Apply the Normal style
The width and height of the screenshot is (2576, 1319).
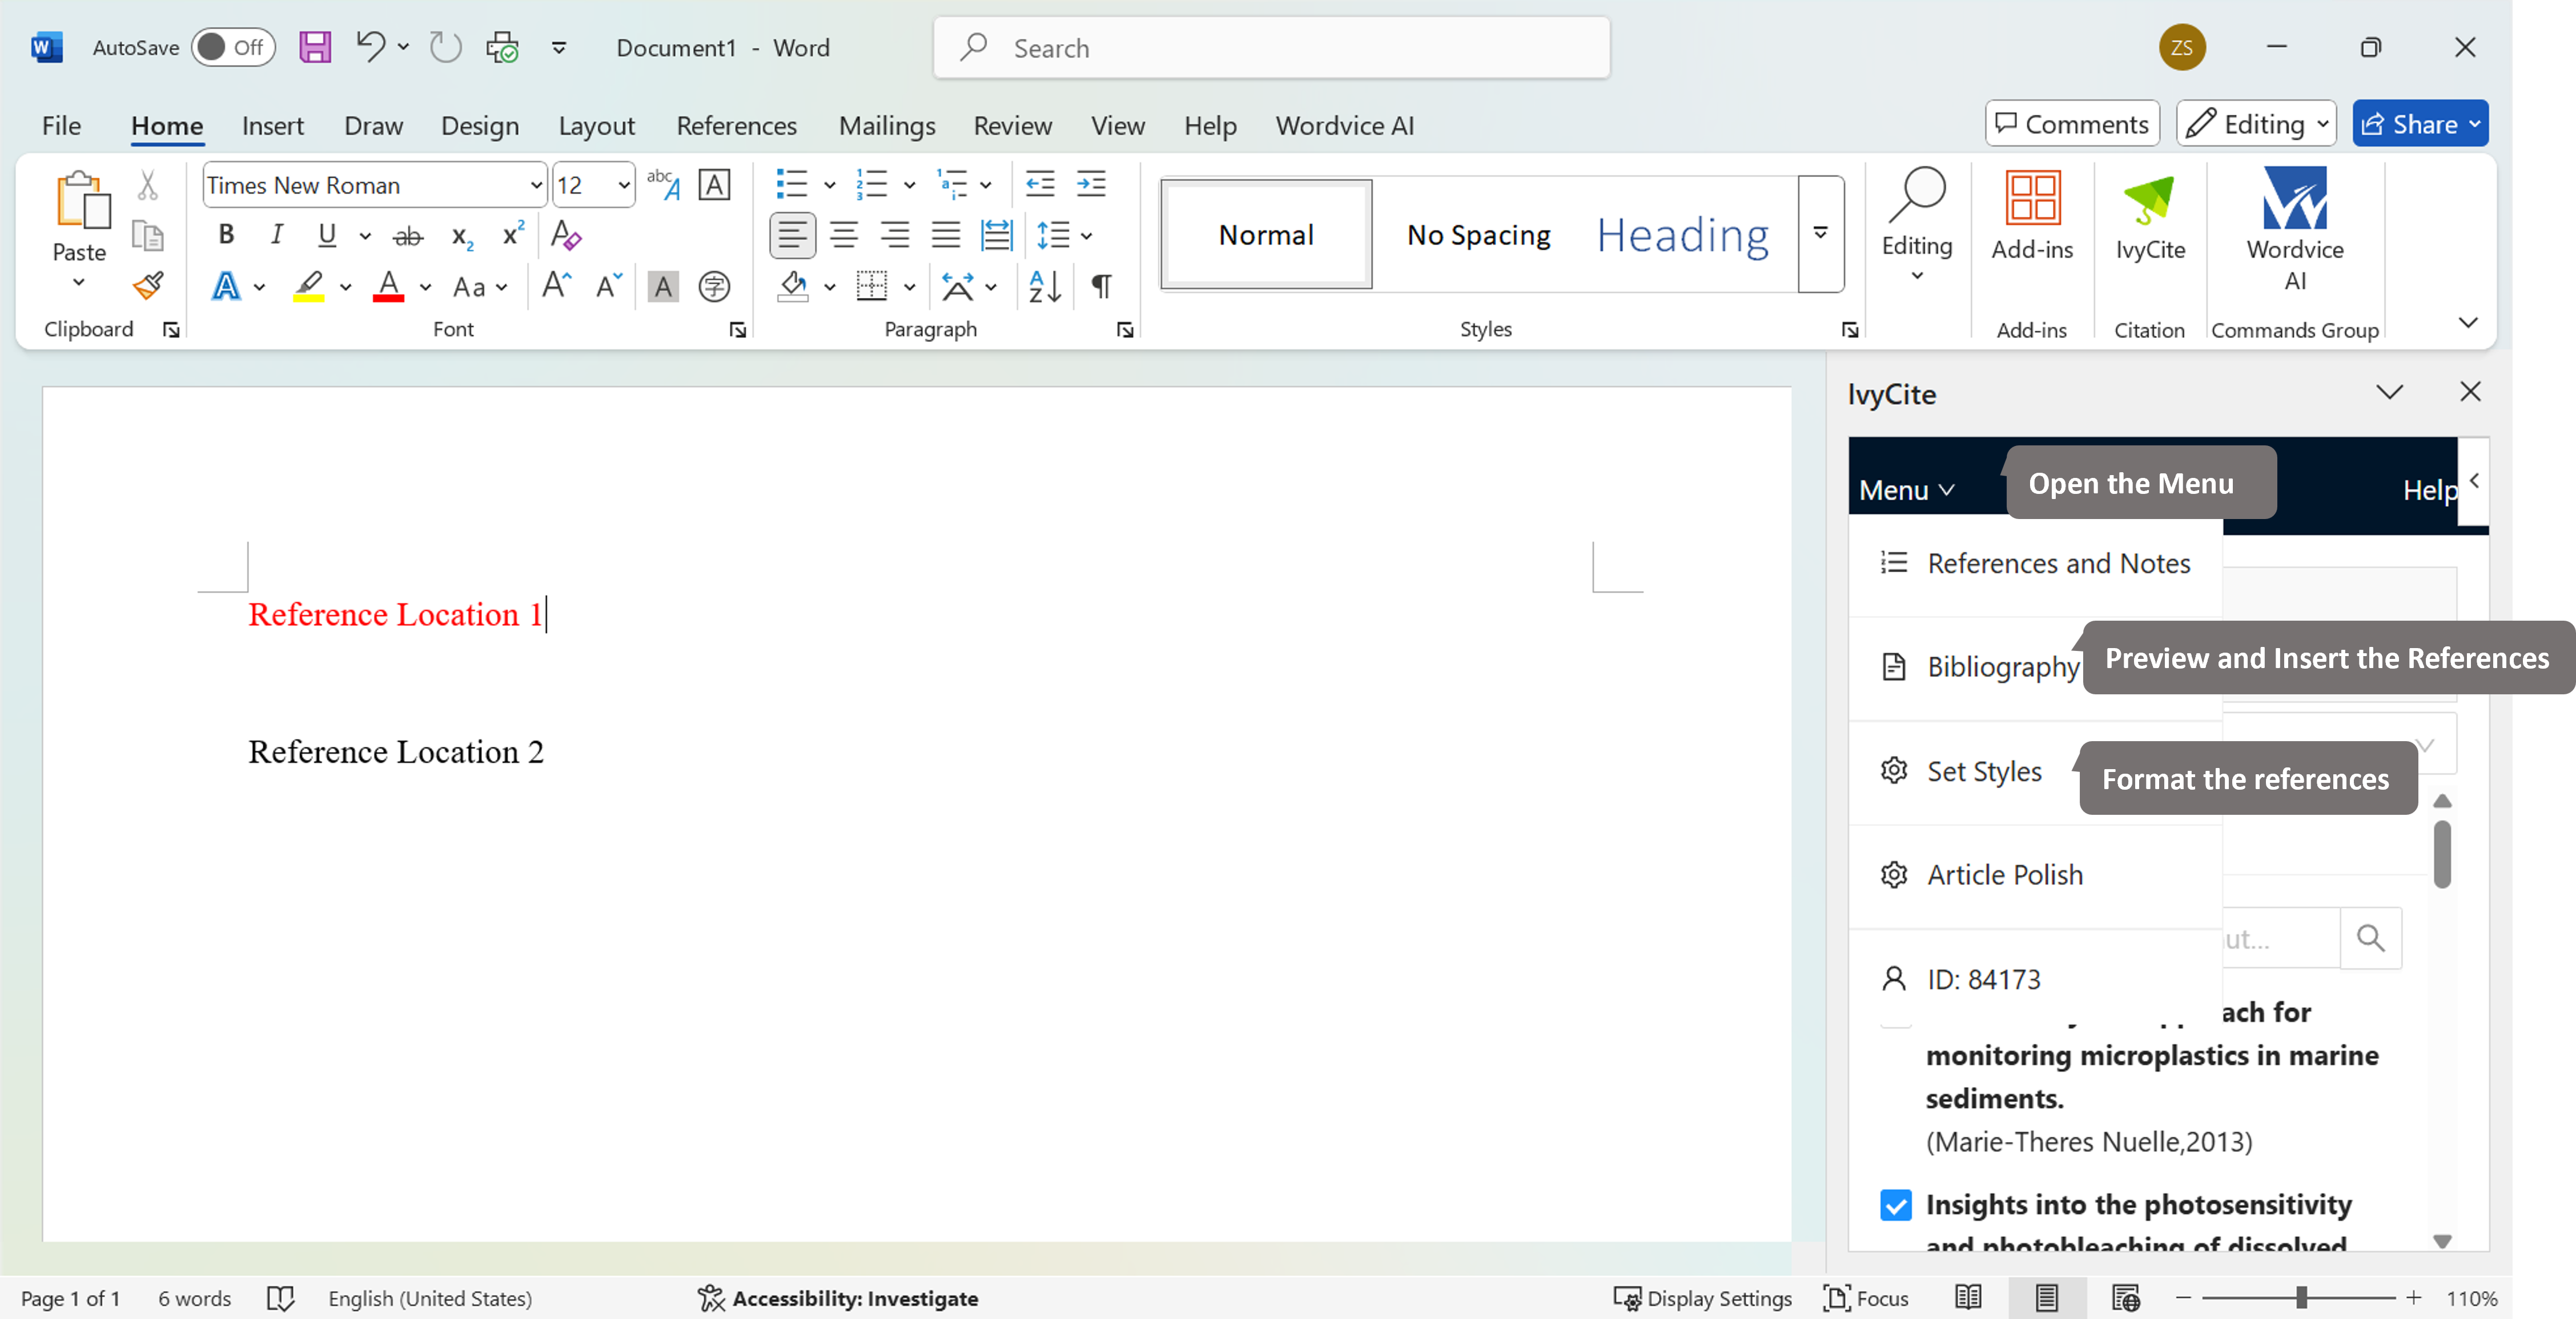1266,235
